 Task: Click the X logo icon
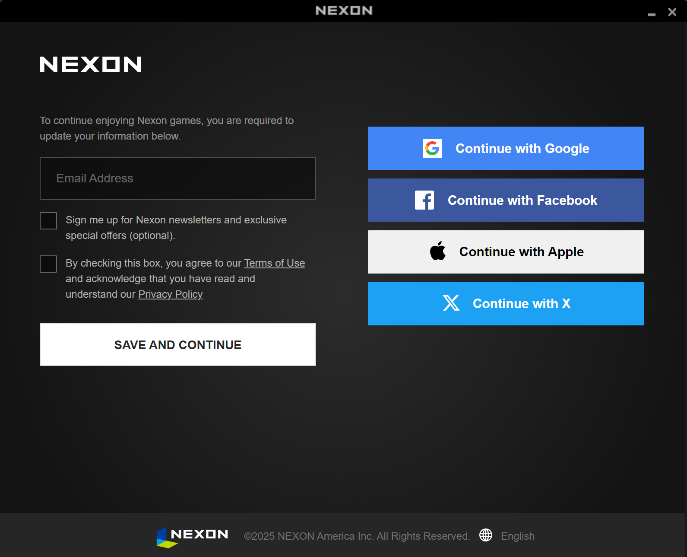[x=451, y=303]
